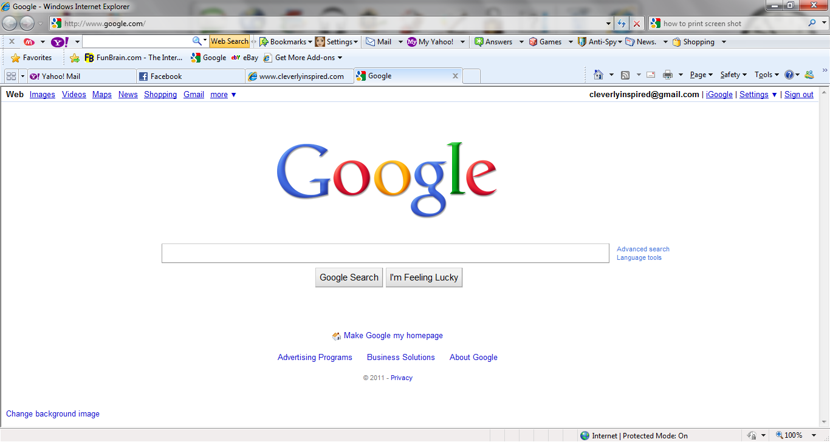Click the Print icon in command bar

[668, 75]
